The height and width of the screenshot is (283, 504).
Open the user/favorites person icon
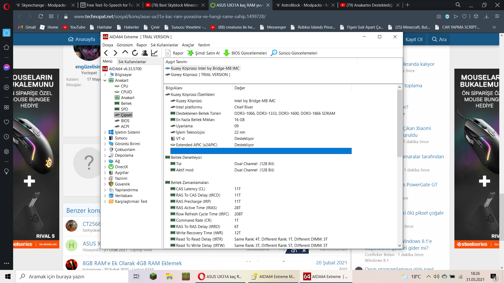point(145,53)
